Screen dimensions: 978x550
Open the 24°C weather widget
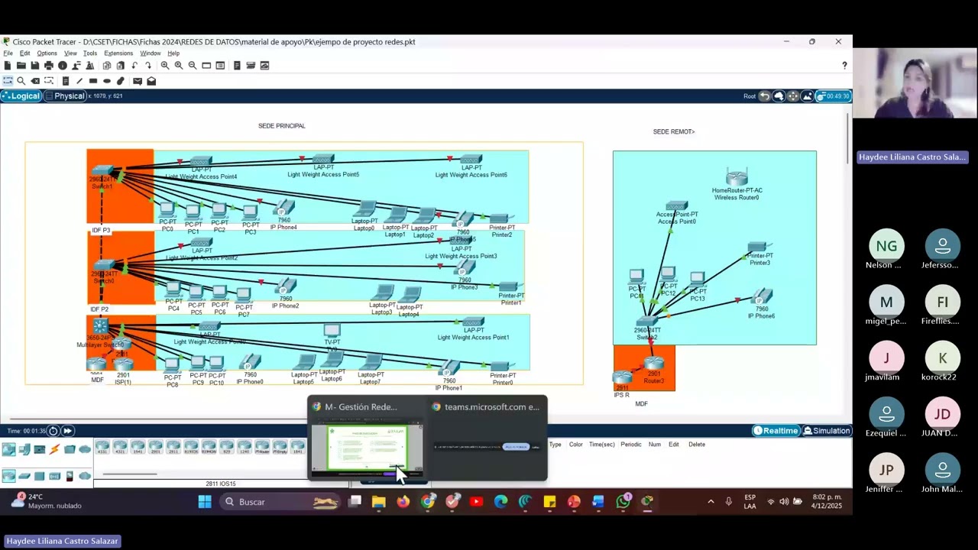tap(46, 501)
